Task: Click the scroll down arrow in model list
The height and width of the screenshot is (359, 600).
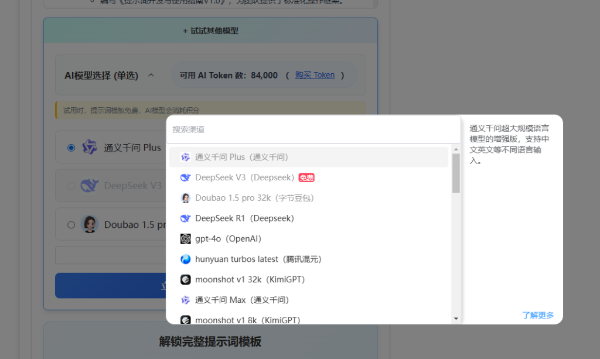Action: tap(456, 319)
